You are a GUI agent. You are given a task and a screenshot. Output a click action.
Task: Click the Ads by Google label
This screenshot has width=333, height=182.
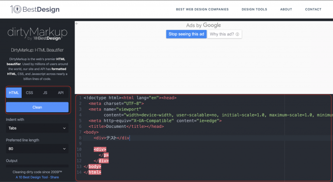203,25
